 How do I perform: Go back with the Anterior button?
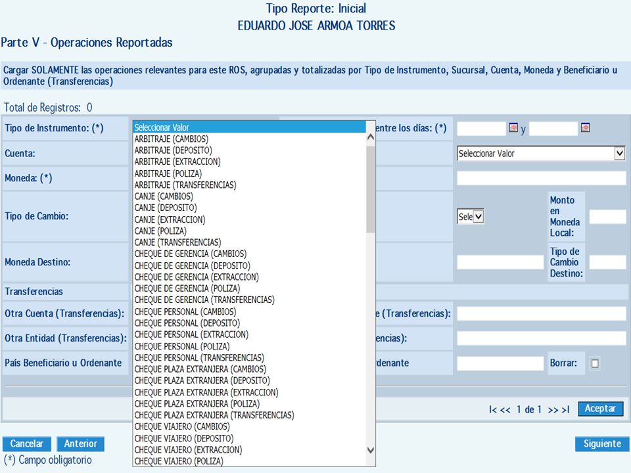(x=80, y=443)
